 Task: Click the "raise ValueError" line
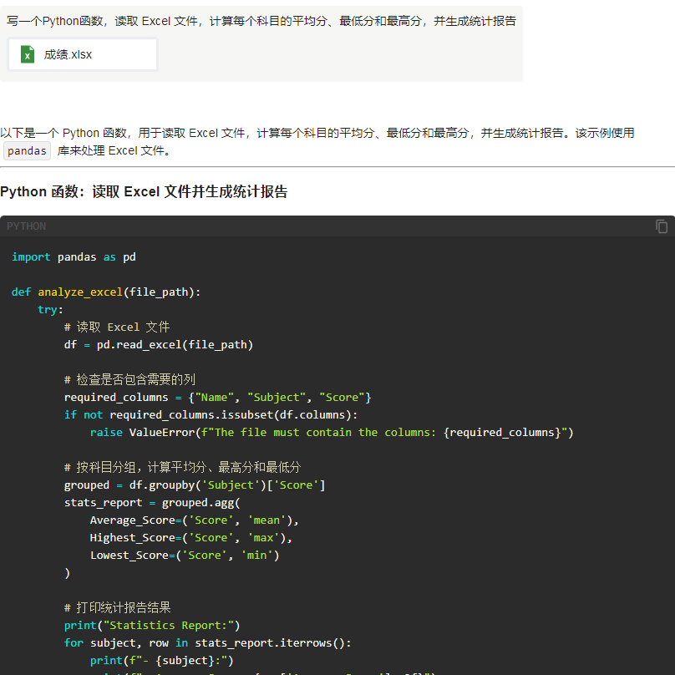pos(332,432)
